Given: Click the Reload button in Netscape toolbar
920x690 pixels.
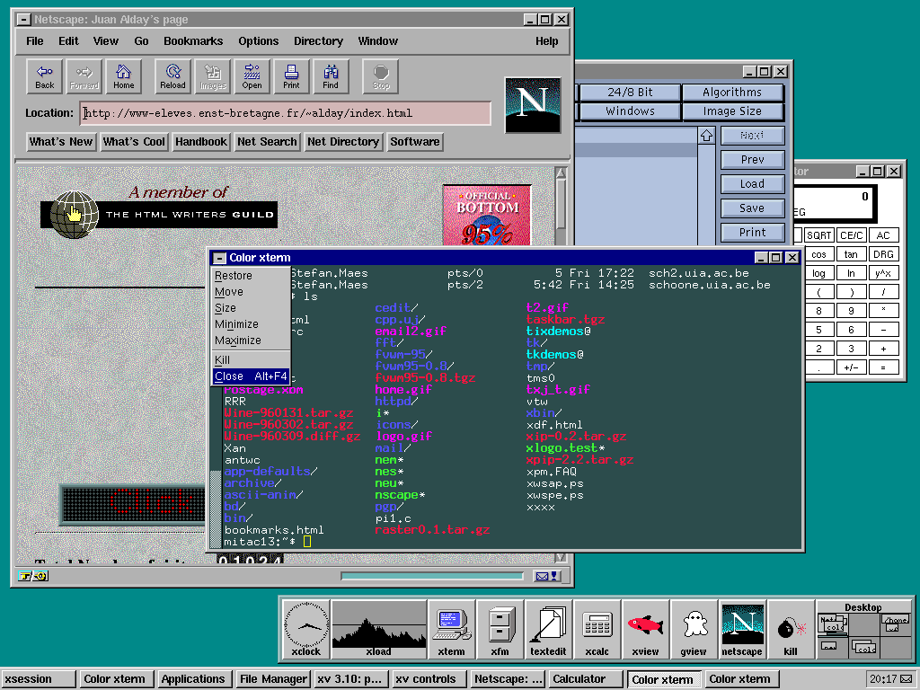Looking at the screenshot, I should (x=172, y=76).
